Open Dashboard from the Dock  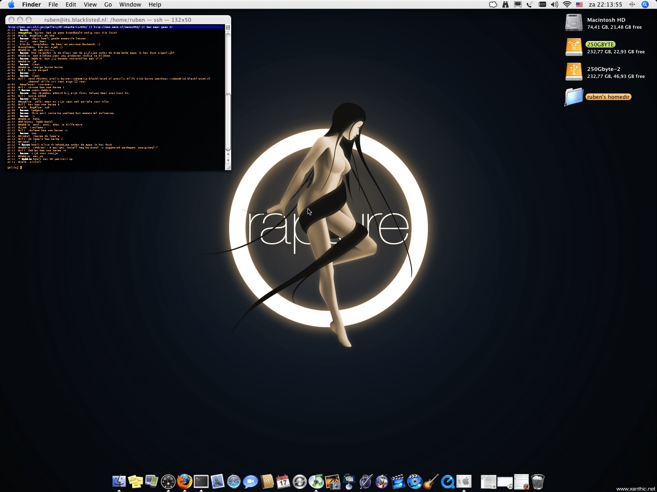[x=168, y=481]
